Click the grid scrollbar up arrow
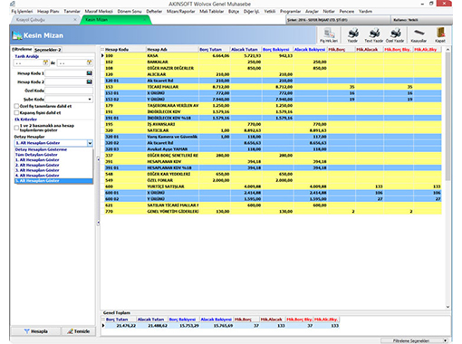462x344 pixels. [448, 50]
